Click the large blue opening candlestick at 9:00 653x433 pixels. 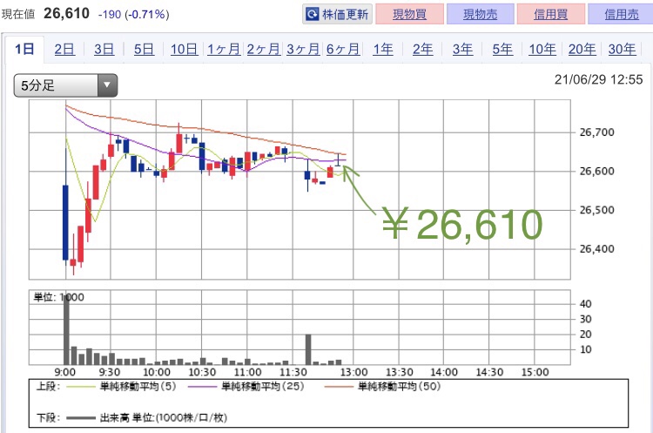pos(65,222)
